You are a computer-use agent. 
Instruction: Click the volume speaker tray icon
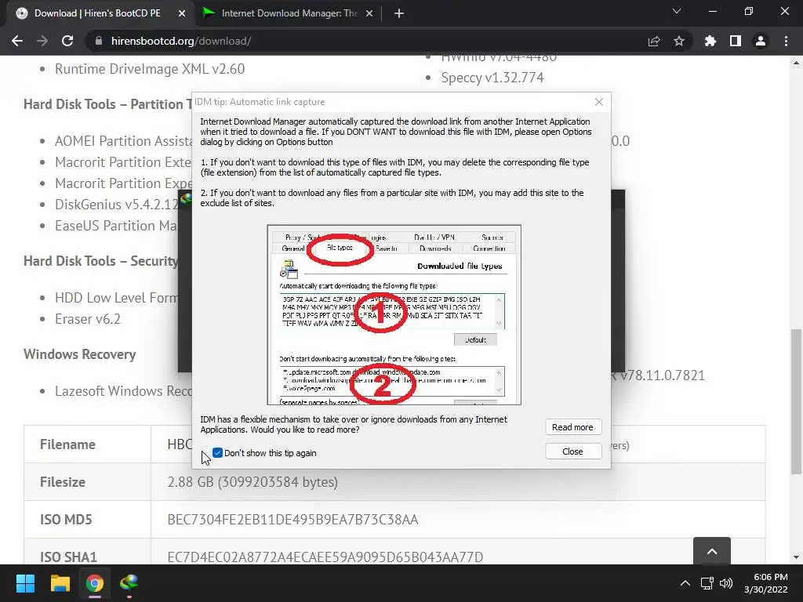click(726, 583)
